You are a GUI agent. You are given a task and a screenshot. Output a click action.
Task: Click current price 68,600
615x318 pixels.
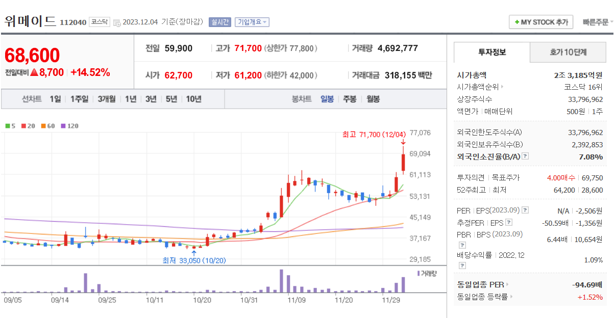click(32, 55)
